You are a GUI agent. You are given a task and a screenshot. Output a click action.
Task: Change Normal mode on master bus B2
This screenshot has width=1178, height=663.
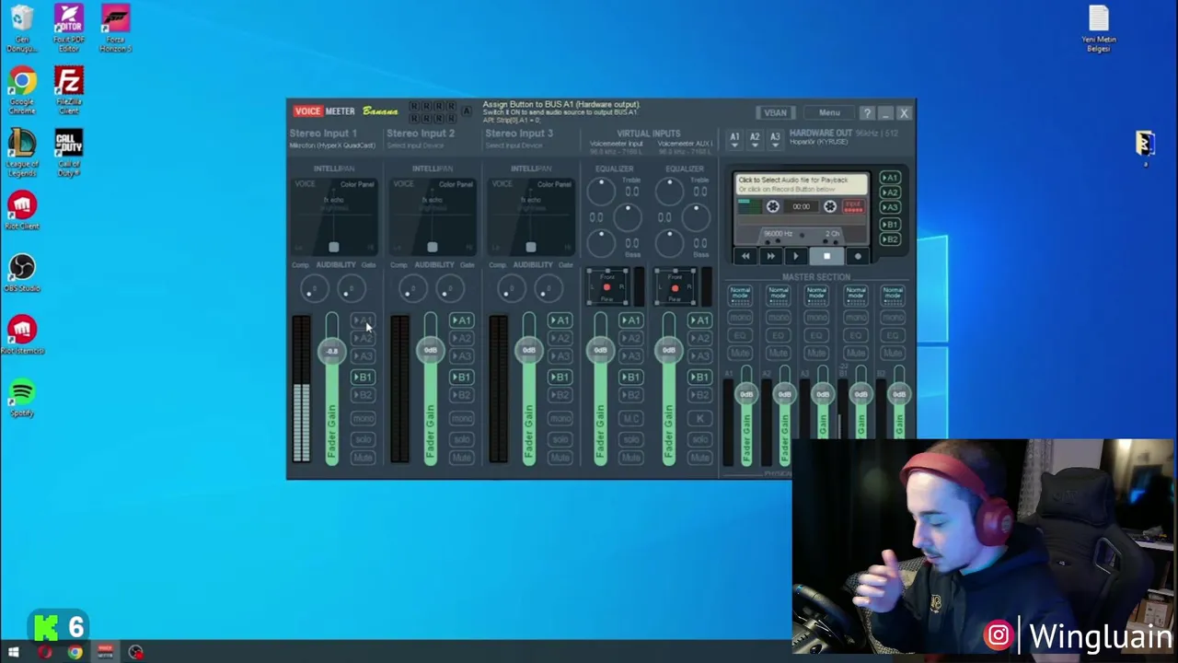tap(893, 296)
